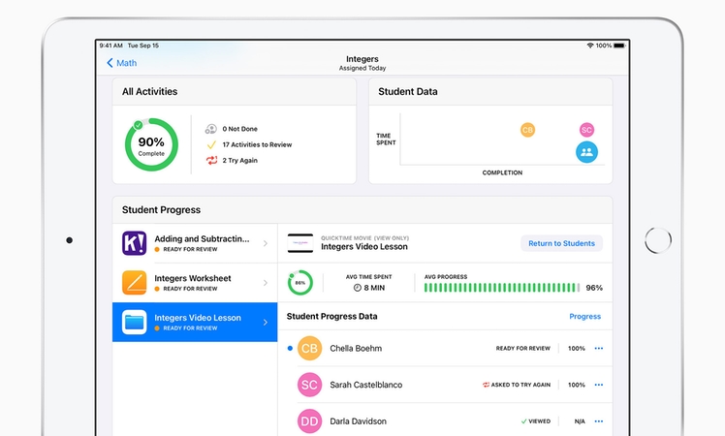725x436 pixels.
Task: Tap the Kahoot app icon
Action: pyautogui.click(x=135, y=243)
